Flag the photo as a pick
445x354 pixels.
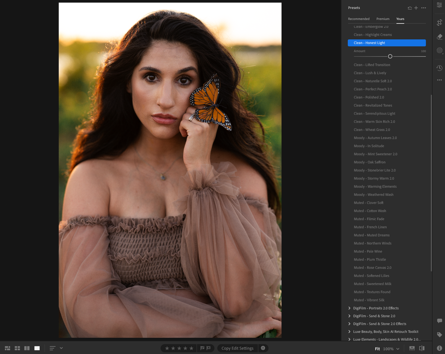pyautogui.click(x=202, y=348)
